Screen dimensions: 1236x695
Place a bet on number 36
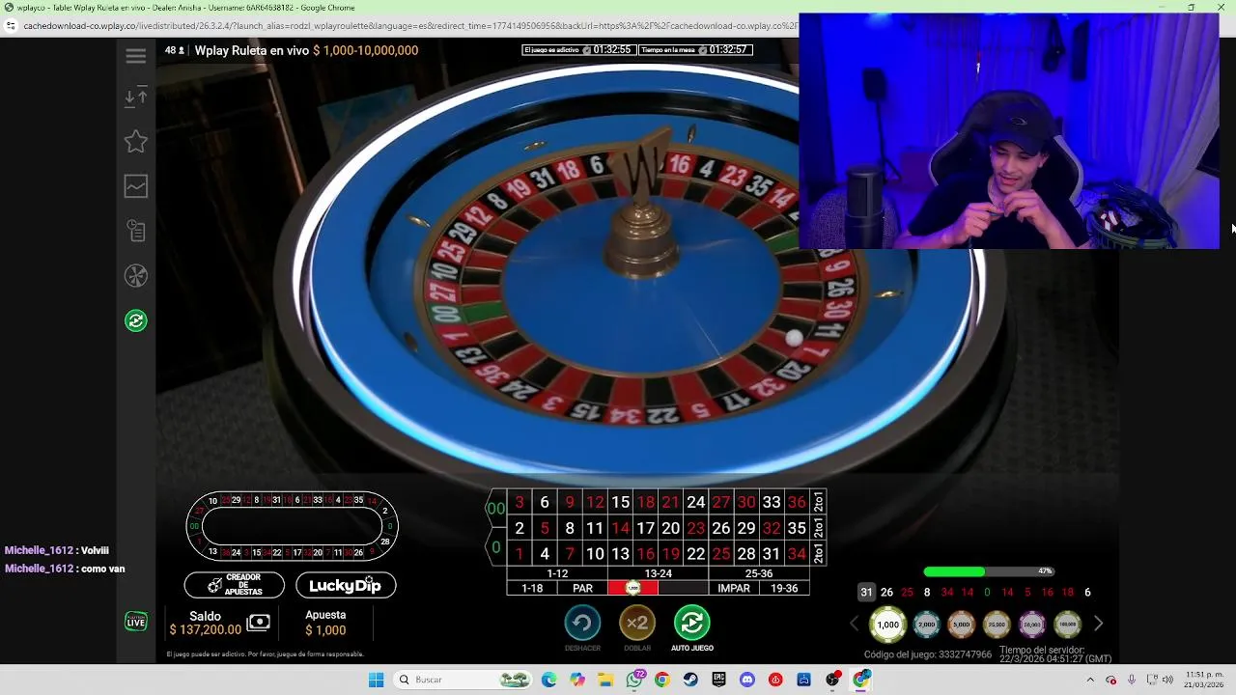(x=797, y=502)
